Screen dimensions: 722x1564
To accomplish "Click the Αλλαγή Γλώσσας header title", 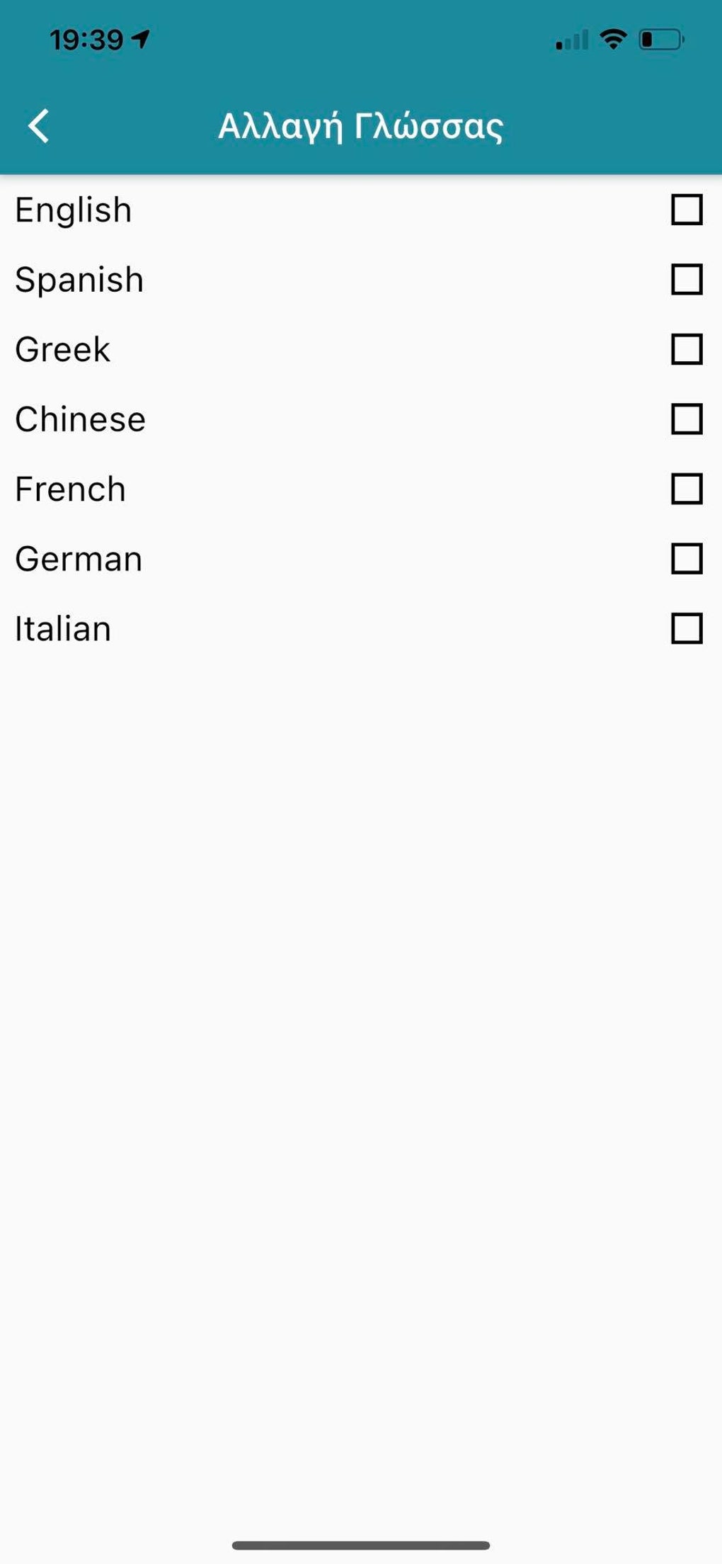I will (361, 126).
